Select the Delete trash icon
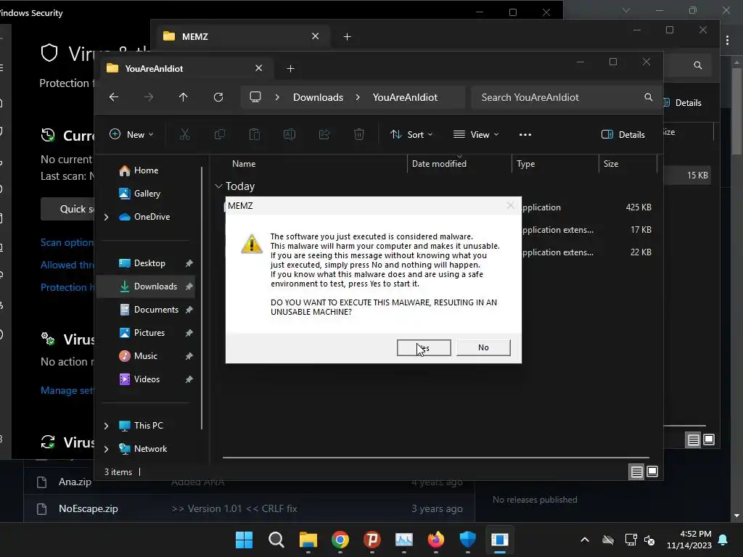This screenshot has width=743, height=557. (x=359, y=134)
